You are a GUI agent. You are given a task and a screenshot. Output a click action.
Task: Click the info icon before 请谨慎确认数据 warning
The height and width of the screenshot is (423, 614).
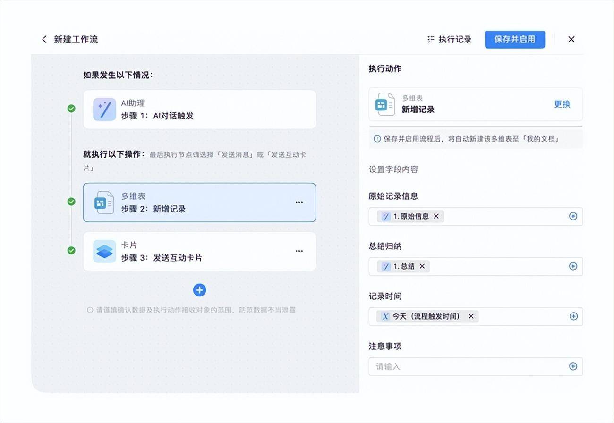click(90, 310)
